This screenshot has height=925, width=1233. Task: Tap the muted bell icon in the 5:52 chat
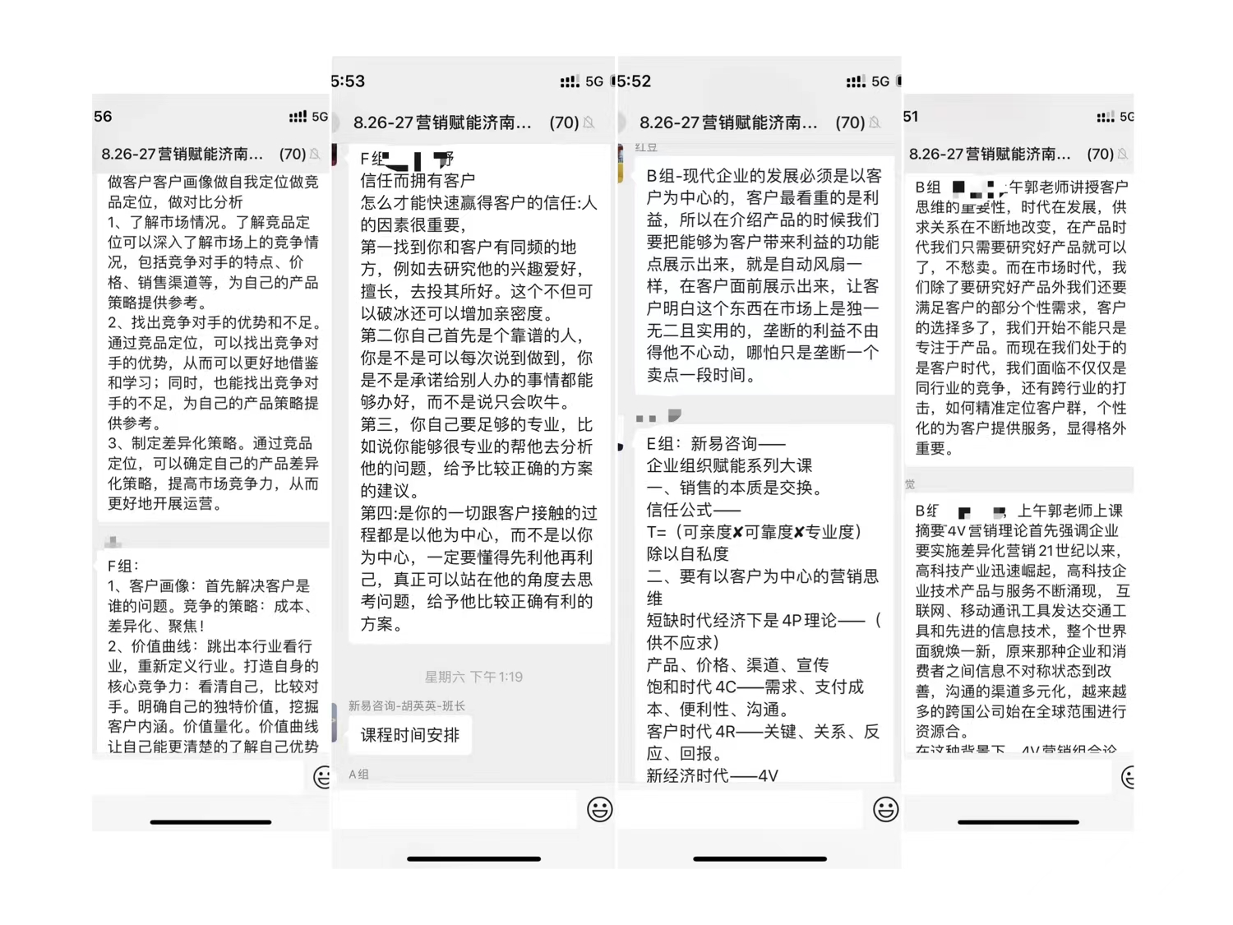pyautogui.click(x=875, y=123)
